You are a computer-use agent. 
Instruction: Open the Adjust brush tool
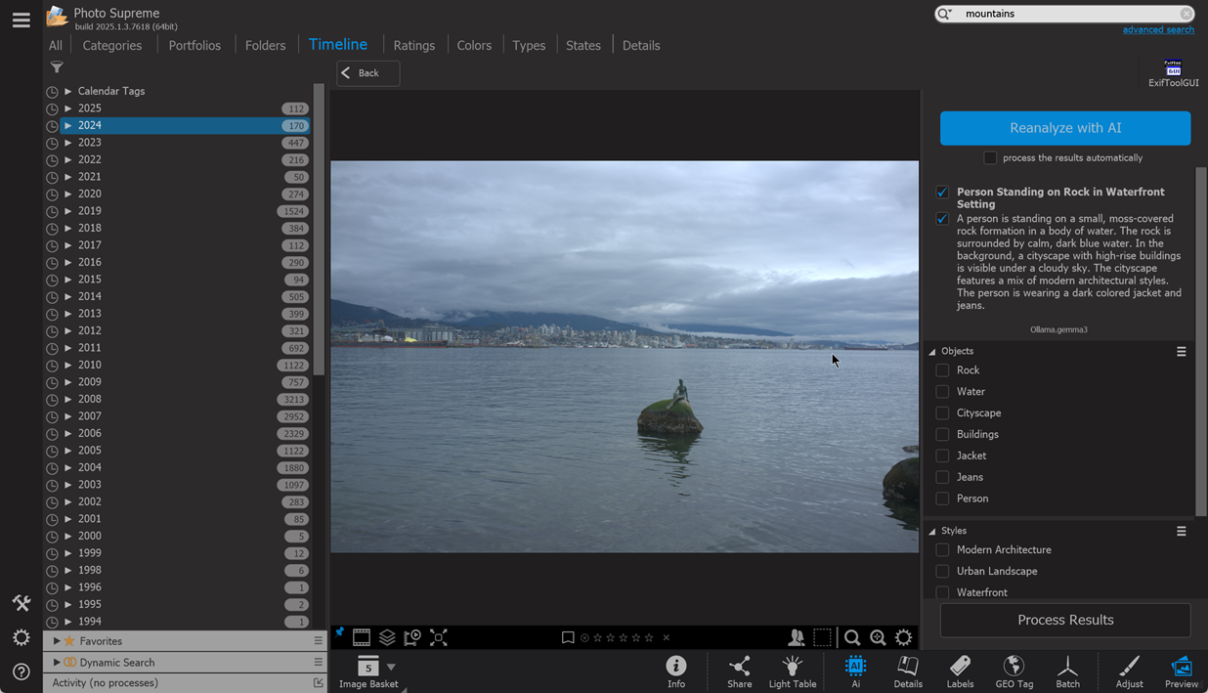pos(1129,671)
